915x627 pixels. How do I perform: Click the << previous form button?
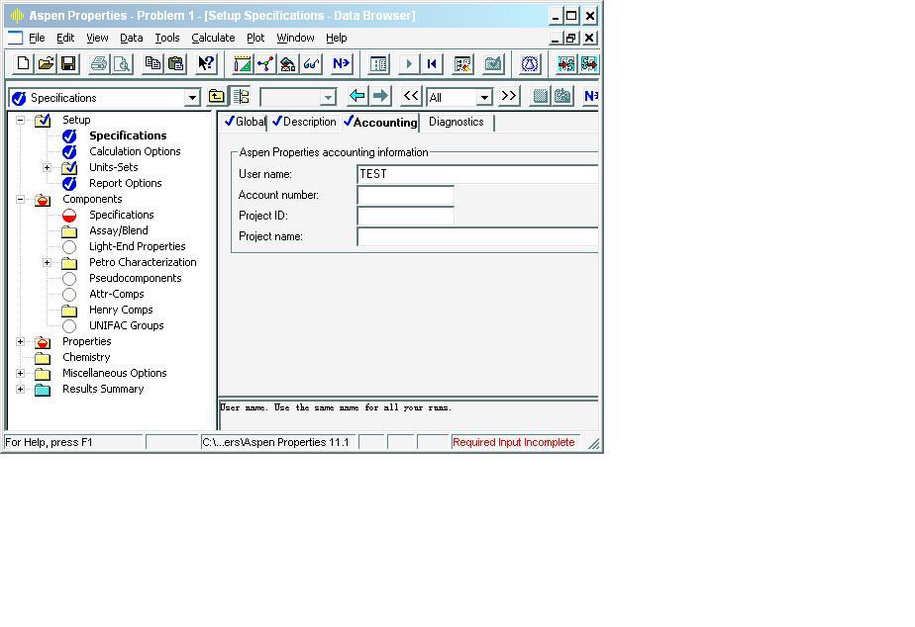pyautogui.click(x=411, y=96)
